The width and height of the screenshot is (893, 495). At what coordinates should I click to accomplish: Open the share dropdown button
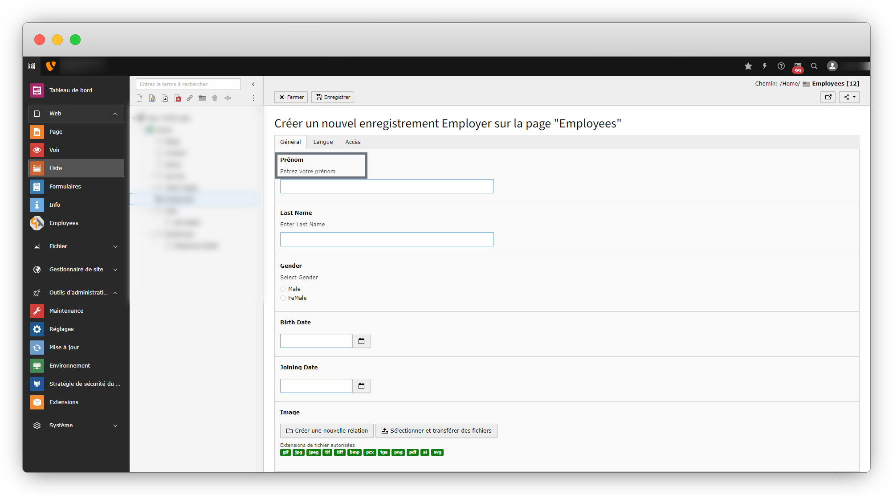(x=849, y=97)
